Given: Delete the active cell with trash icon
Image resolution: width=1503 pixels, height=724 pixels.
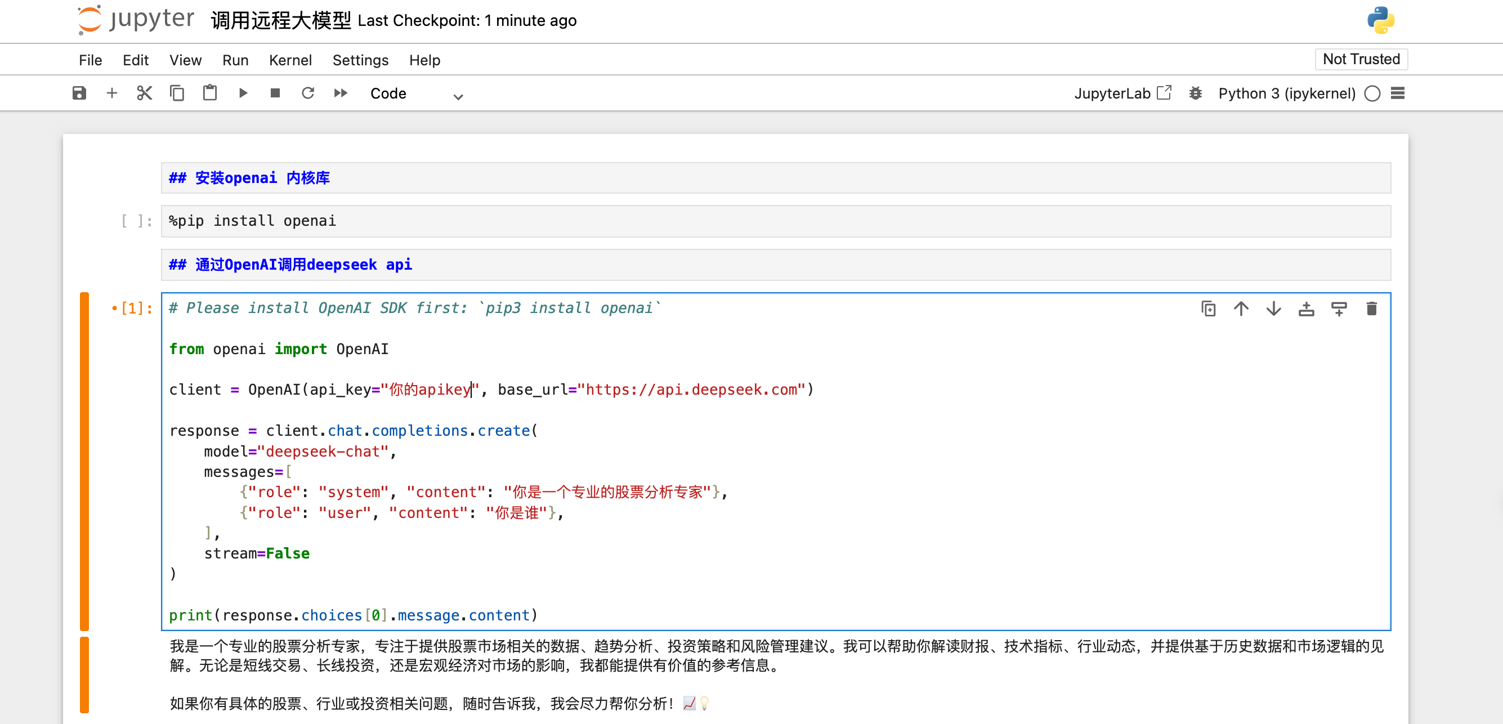Looking at the screenshot, I should coord(1371,309).
